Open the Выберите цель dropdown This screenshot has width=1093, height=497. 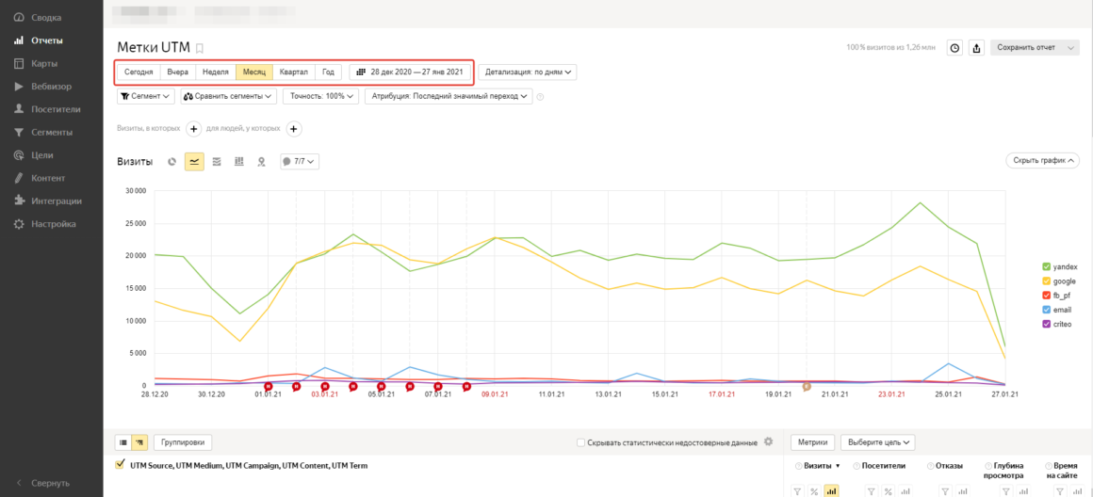(878, 442)
